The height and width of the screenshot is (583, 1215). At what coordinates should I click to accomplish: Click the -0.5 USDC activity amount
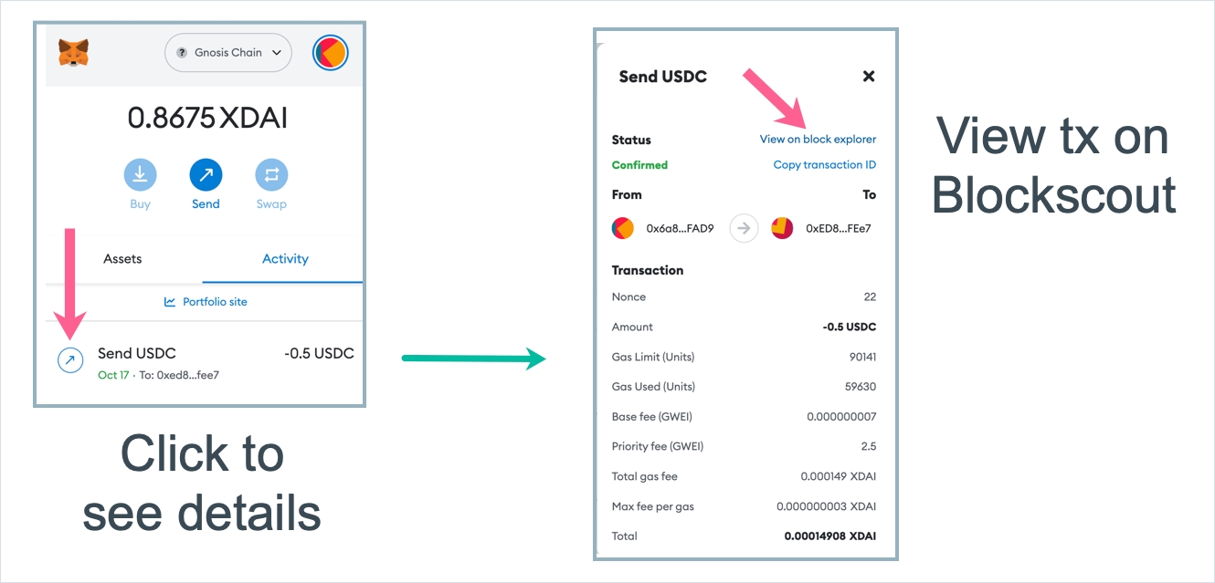pyautogui.click(x=319, y=353)
